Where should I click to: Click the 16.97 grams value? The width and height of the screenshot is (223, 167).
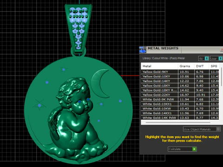(x=184, y=95)
